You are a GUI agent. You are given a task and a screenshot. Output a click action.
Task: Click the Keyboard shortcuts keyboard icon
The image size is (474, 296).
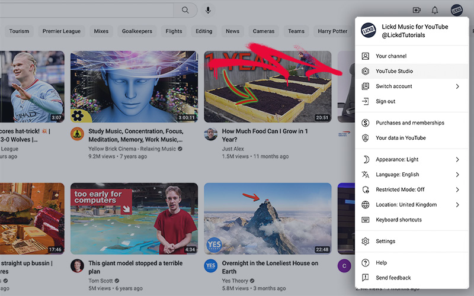(x=365, y=220)
